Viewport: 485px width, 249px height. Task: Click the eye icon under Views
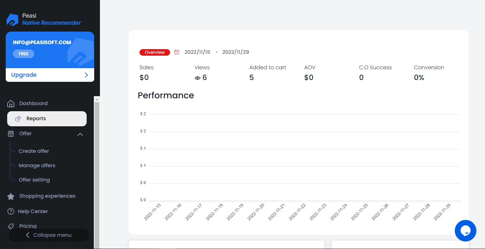pos(197,78)
